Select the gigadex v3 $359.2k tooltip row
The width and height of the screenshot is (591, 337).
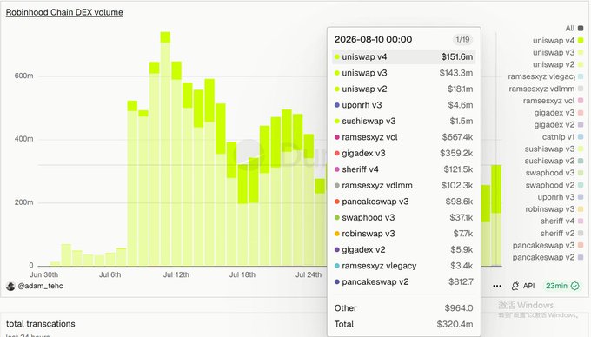pos(403,153)
